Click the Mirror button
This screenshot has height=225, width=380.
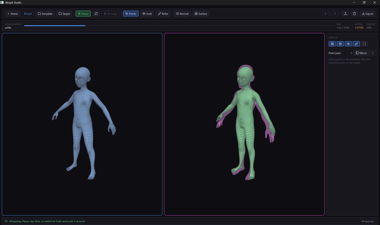coord(361,53)
